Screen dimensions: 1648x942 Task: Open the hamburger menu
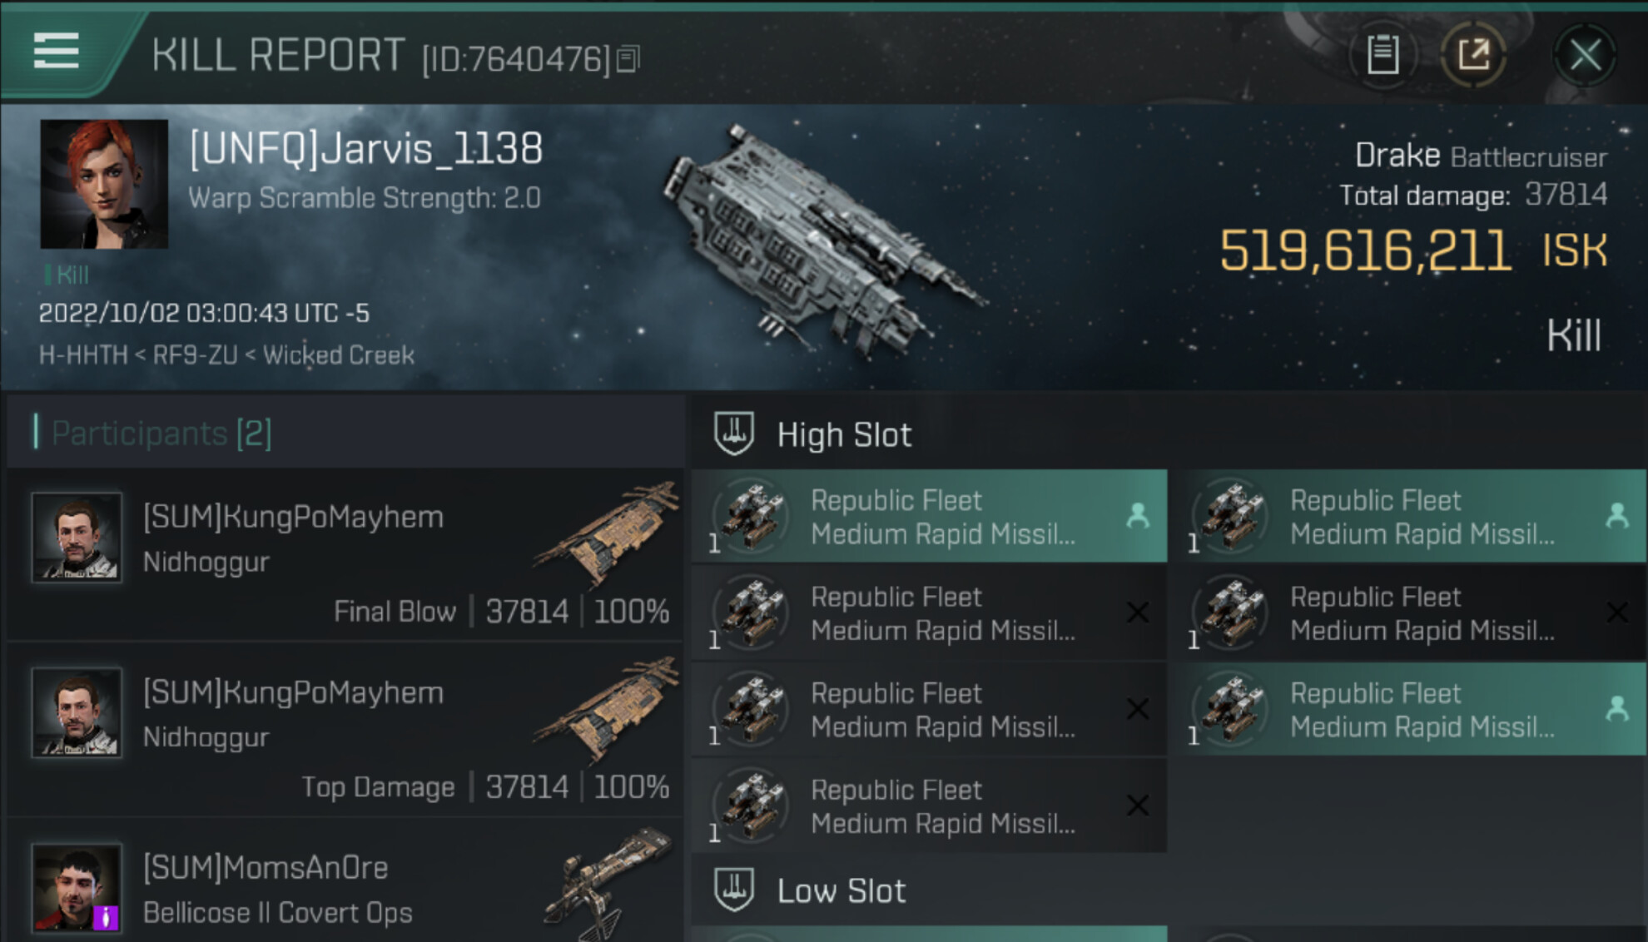point(57,52)
